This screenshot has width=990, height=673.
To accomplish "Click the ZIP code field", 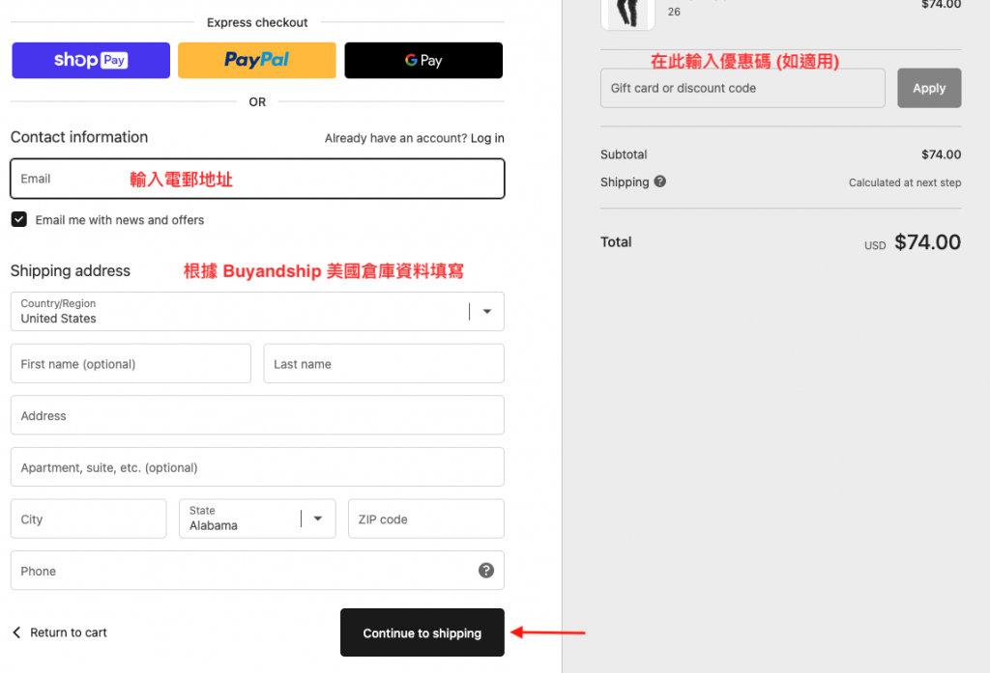I will (x=425, y=519).
